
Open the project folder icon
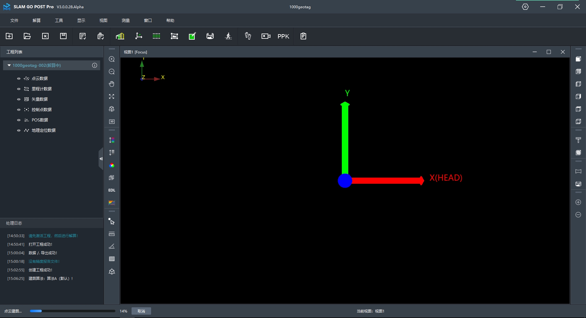27,36
